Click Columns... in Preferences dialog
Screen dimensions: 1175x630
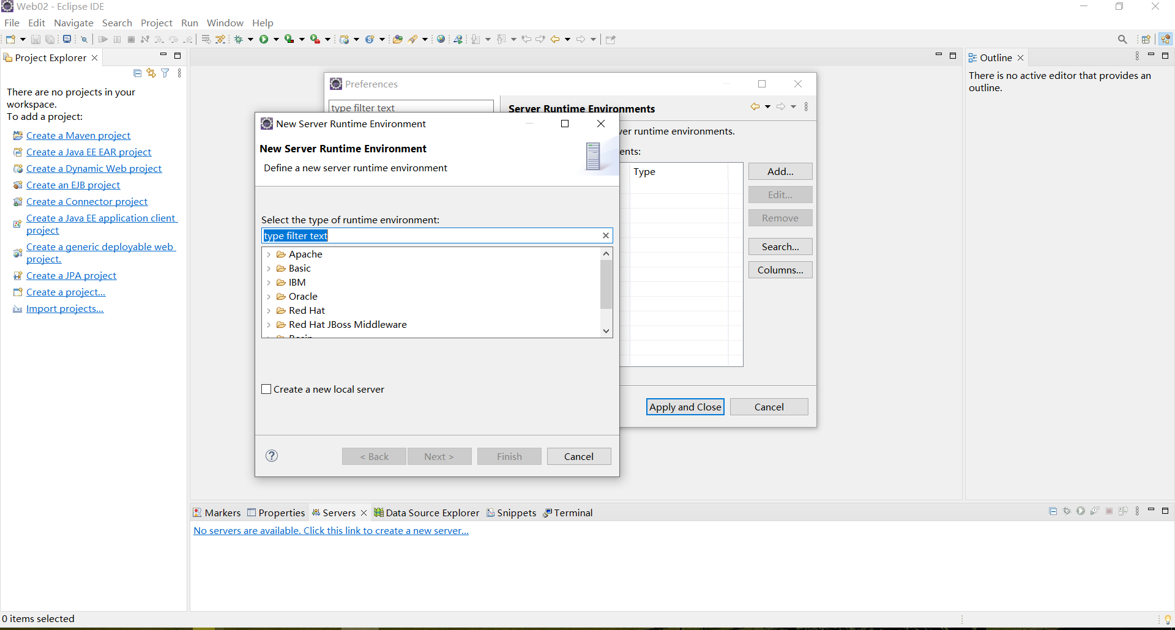coord(780,270)
